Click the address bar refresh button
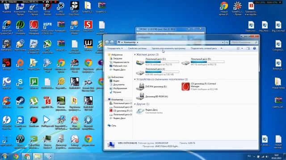286x160 pixels. click(x=227, y=42)
